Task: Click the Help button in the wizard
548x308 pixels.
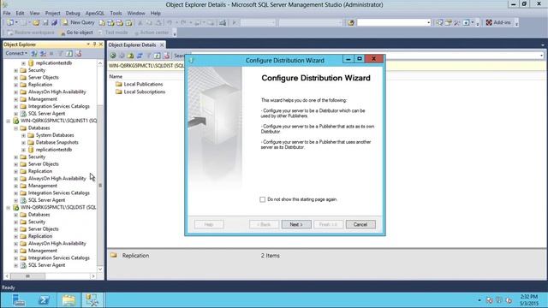Action: coord(209,224)
